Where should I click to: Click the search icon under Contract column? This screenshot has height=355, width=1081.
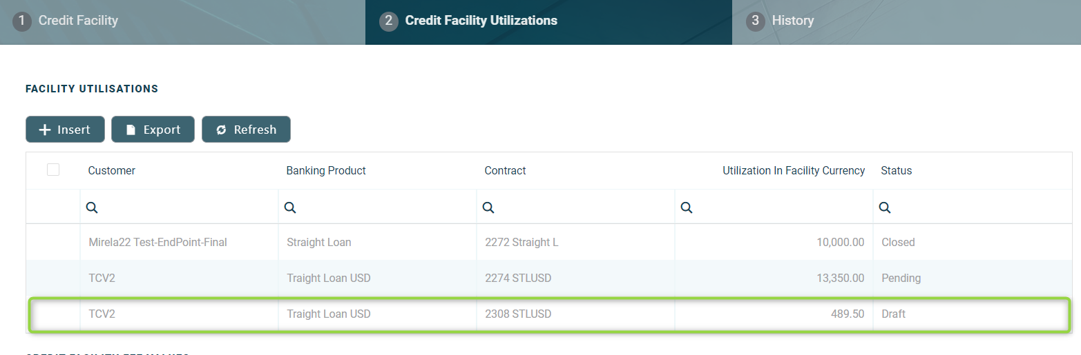pyautogui.click(x=488, y=207)
